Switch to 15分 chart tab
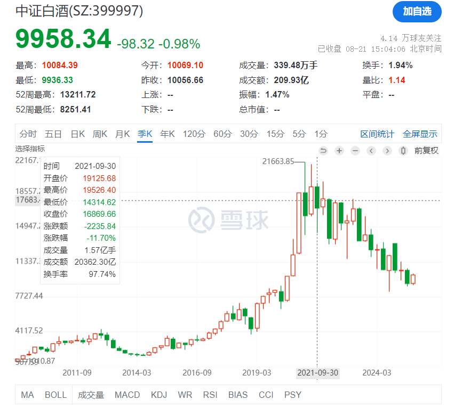Viewport: 454px width, 408px height. 275,134
